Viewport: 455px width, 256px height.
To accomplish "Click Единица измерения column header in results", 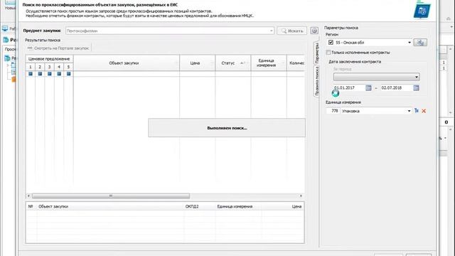I will [x=269, y=63].
